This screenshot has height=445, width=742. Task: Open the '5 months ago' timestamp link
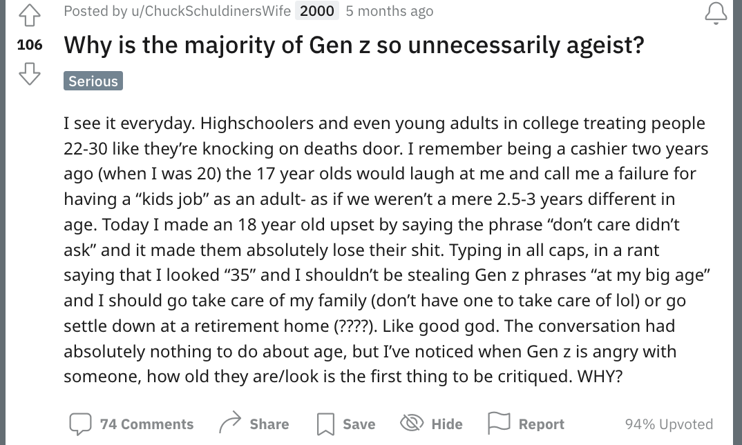[x=390, y=11]
